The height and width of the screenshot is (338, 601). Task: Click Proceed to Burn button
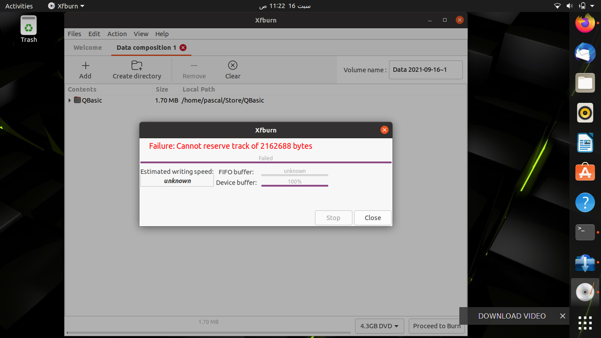[437, 326]
